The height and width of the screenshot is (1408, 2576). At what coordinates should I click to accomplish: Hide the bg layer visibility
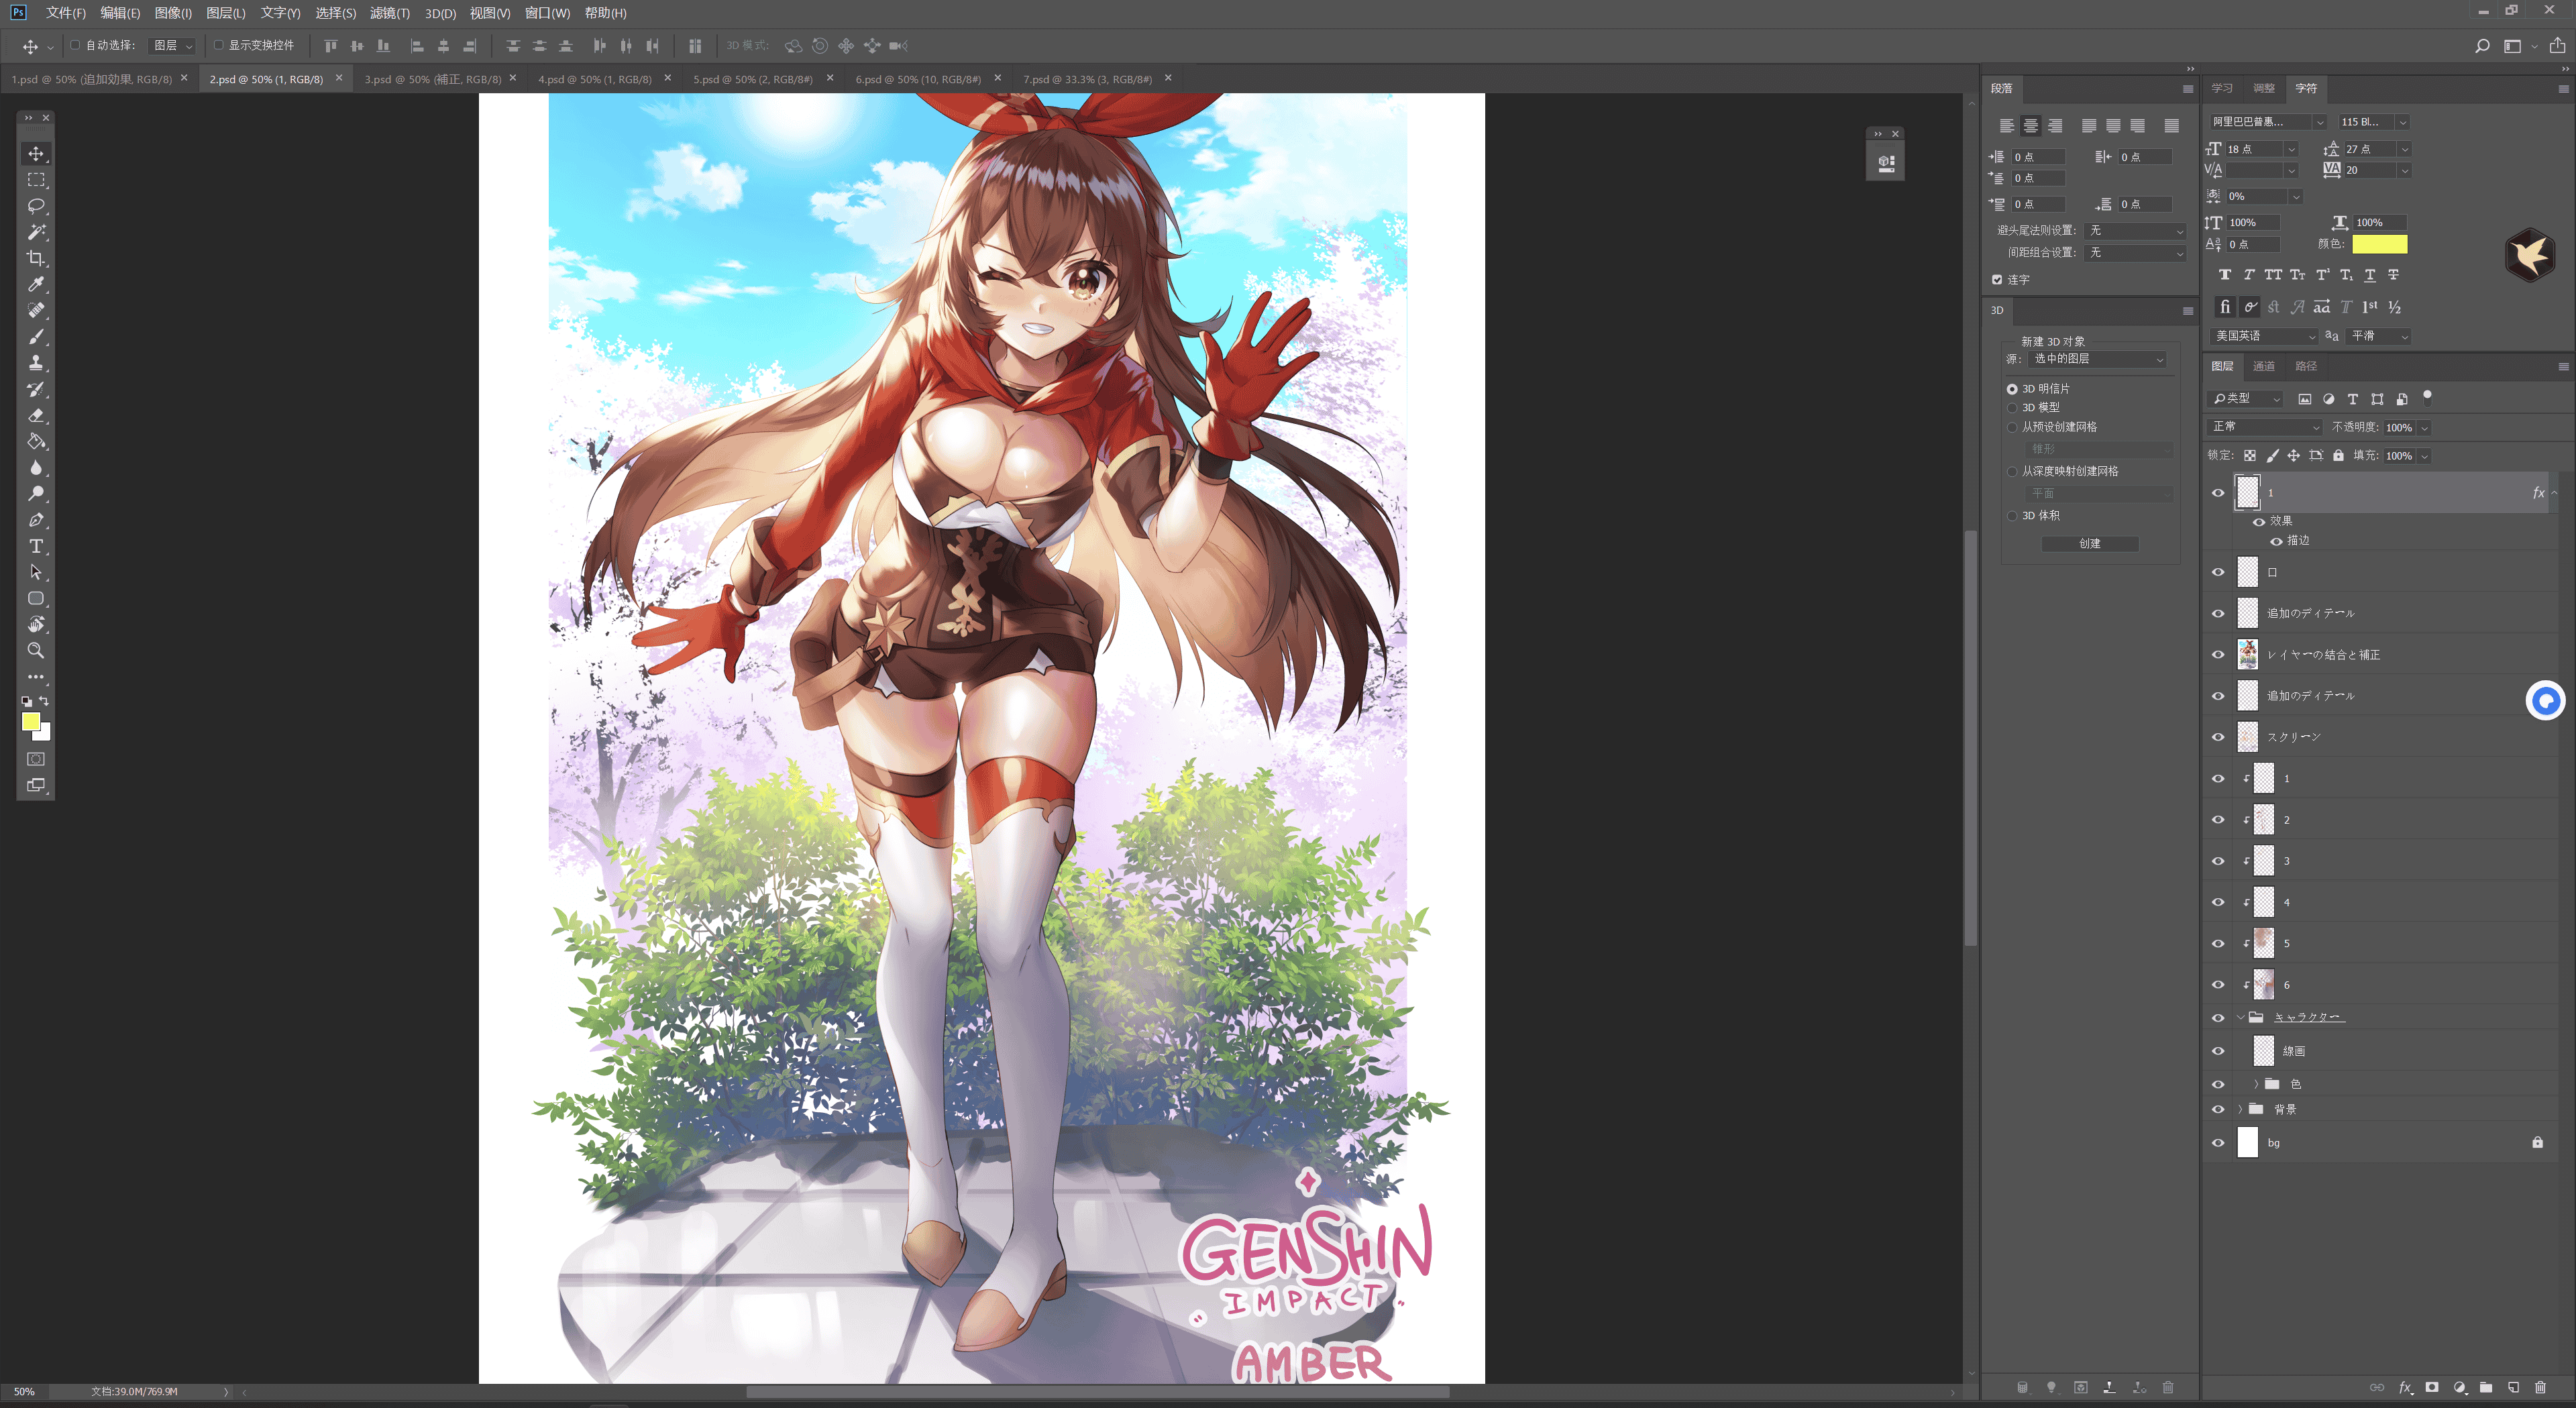[2218, 1143]
